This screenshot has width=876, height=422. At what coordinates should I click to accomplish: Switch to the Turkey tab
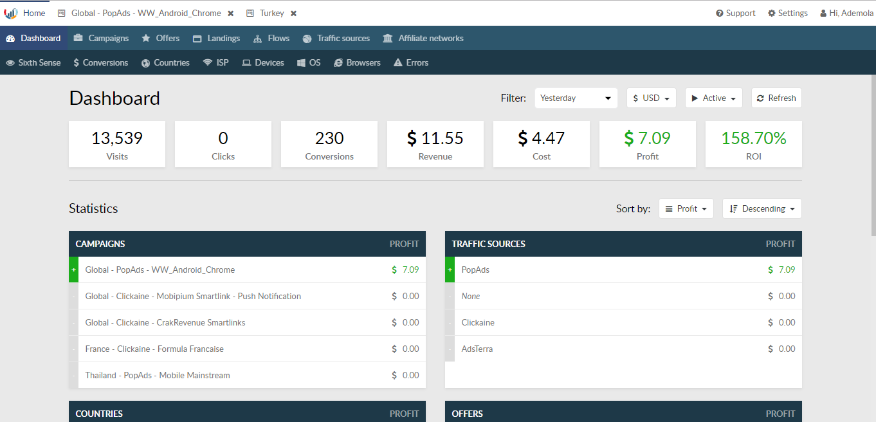(271, 14)
